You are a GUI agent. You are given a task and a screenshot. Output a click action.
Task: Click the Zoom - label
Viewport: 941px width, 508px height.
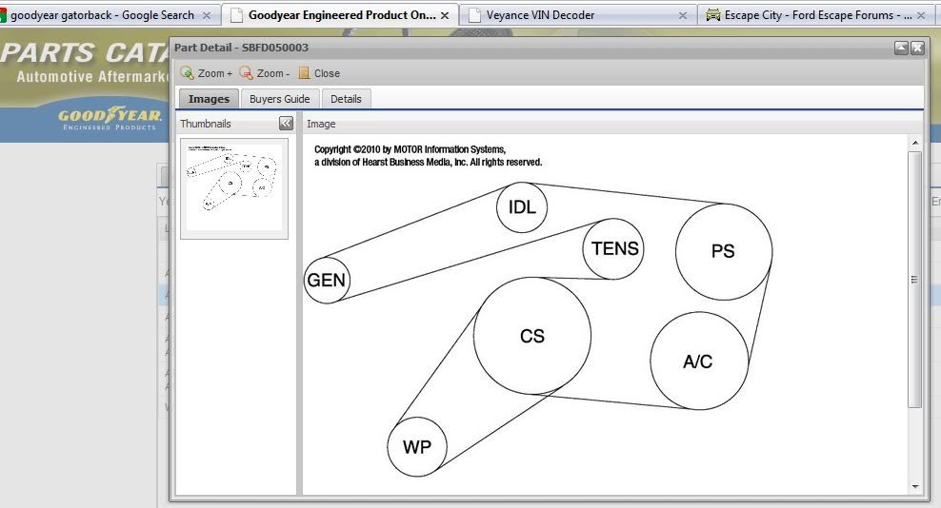[273, 73]
